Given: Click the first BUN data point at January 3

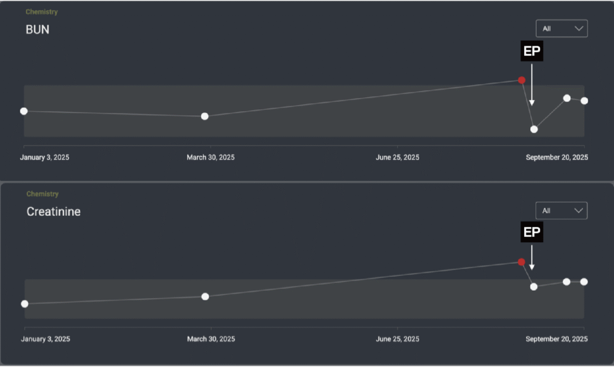Looking at the screenshot, I should [x=24, y=111].
